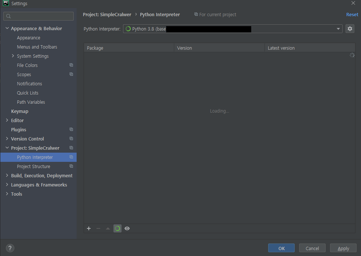Select Quick Lists page

coord(28,93)
